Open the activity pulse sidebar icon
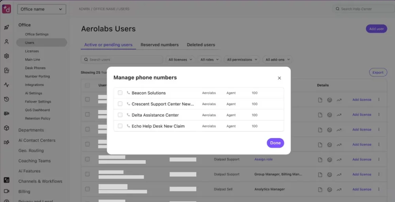395x202 pixels. 7,85
